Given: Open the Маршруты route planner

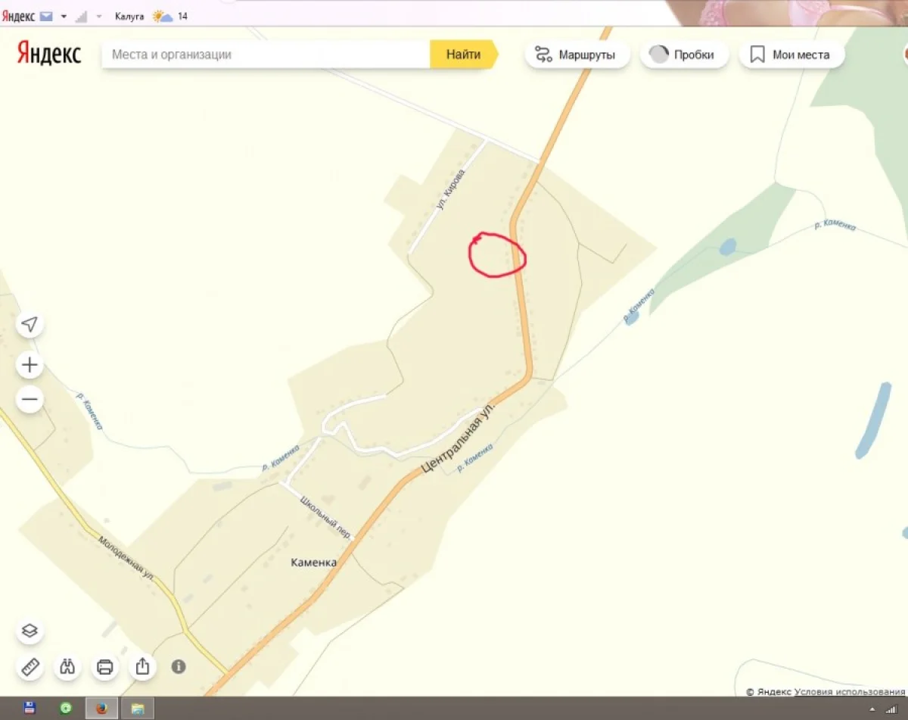Looking at the screenshot, I should coord(577,55).
